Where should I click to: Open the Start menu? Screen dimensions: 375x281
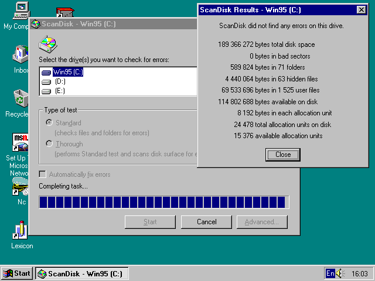pyautogui.click(x=17, y=273)
